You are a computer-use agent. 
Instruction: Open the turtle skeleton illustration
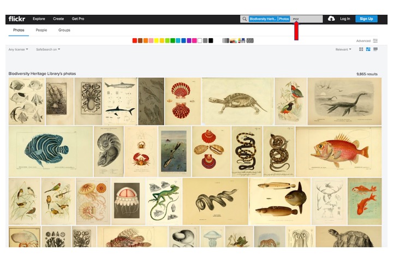click(x=237, y=102)
